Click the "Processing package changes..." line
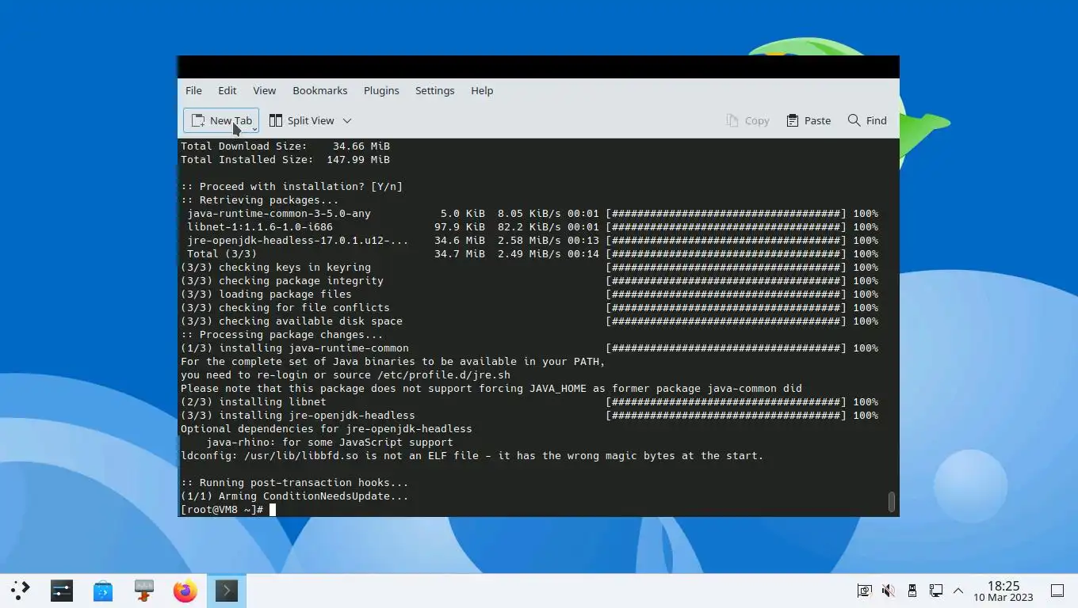The image size is (1078, 608). [282, 335]
